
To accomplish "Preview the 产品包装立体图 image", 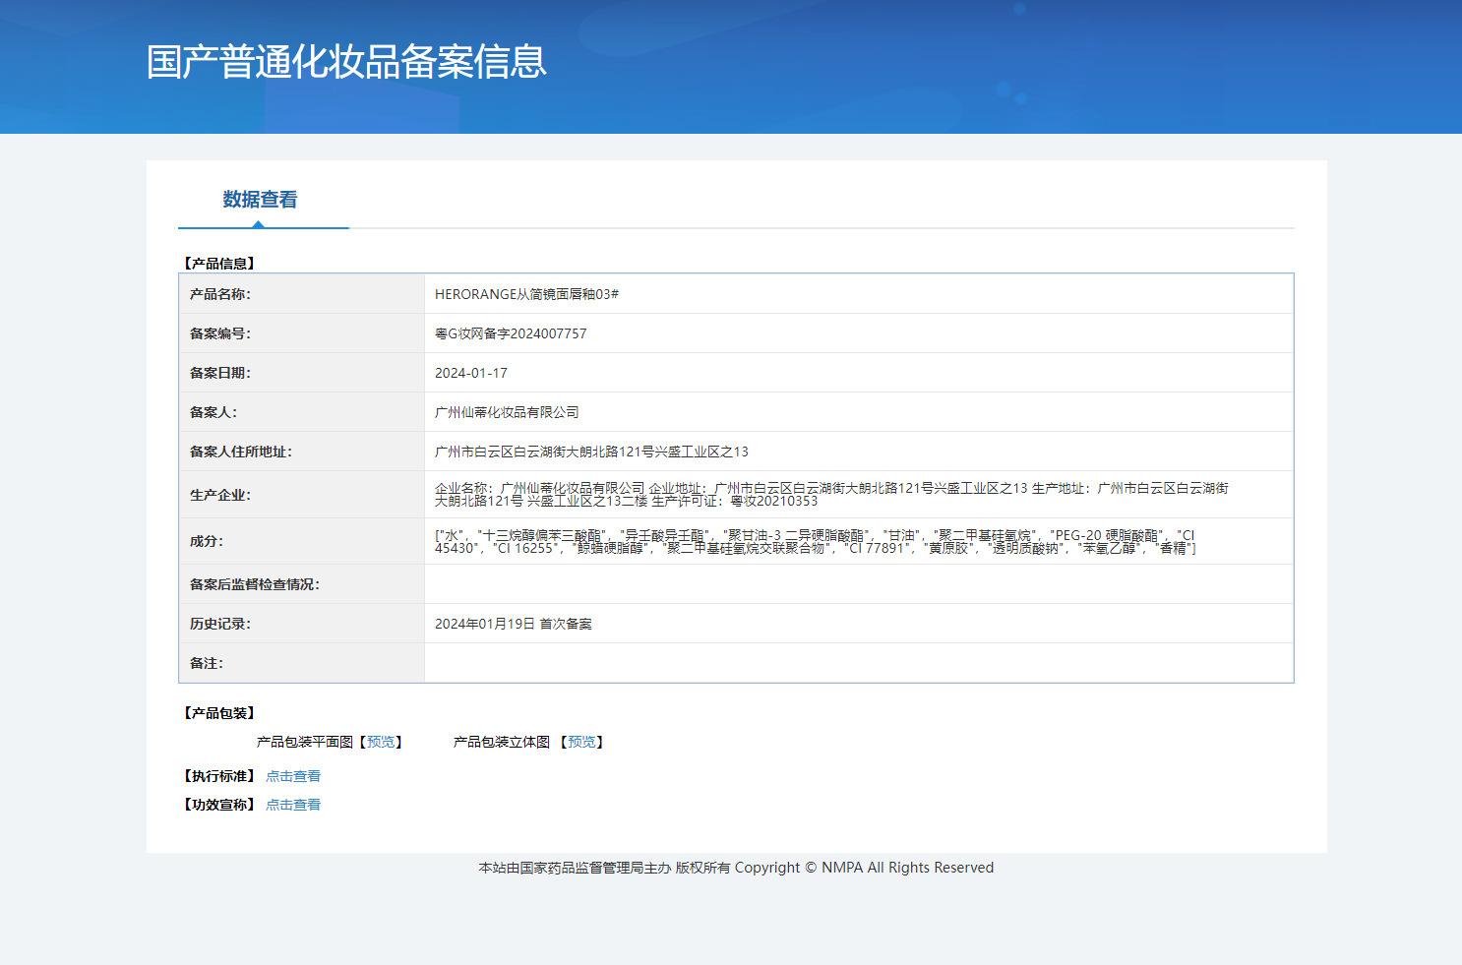I will (581, 742).
